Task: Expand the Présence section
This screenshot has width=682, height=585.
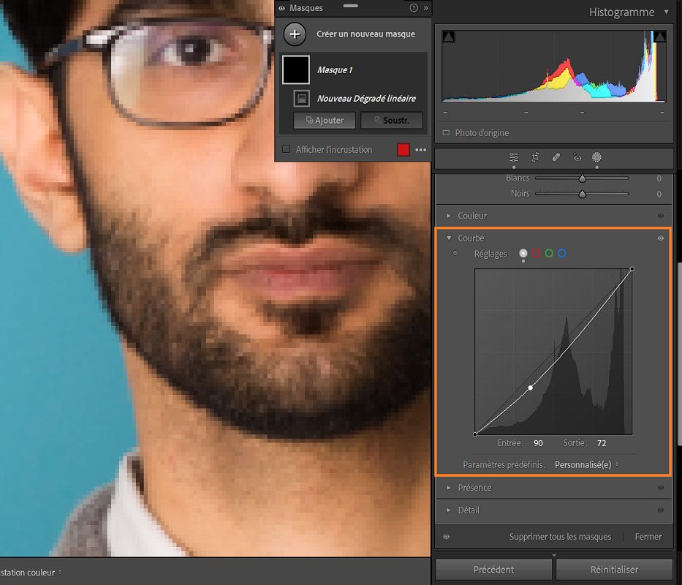Action: point(448,488)
